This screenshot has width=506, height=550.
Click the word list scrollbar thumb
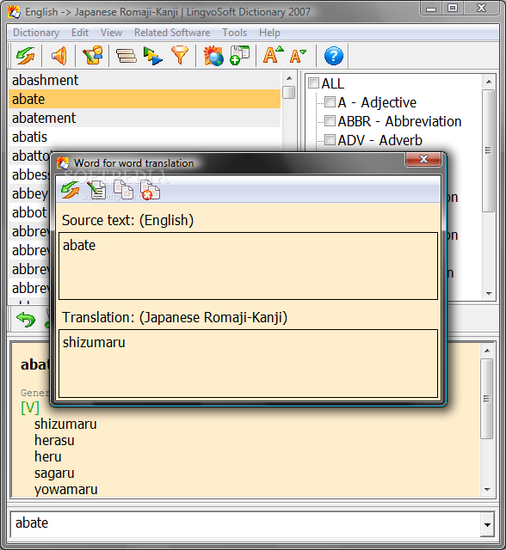pyautogui.click(x=289, y=92)
